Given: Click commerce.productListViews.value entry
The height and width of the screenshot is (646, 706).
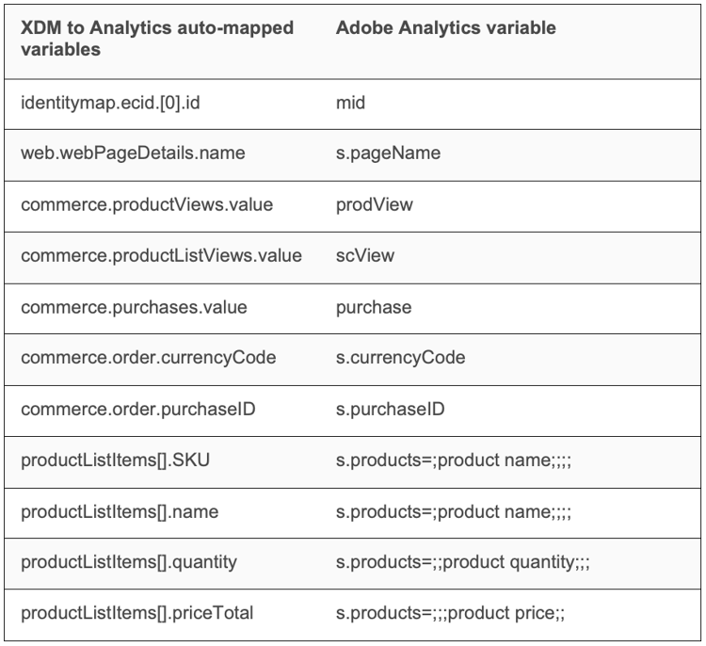Looking at the screenshot, I should (161, 256).
